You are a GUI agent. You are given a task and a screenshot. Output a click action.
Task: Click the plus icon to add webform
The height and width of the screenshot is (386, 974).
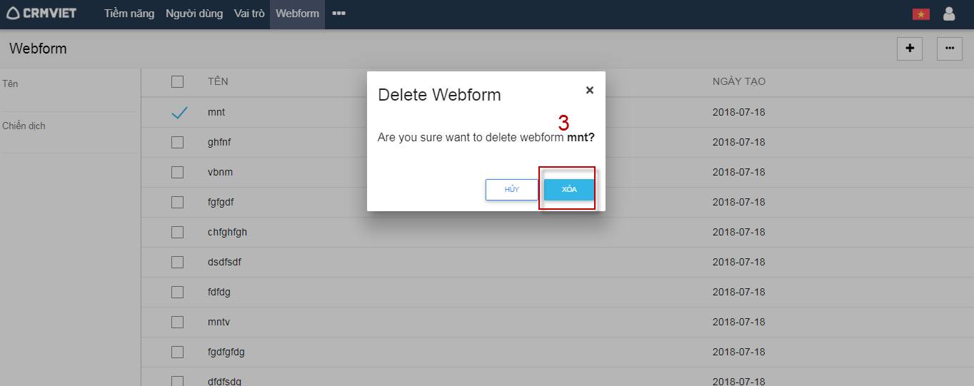(910, 49)
